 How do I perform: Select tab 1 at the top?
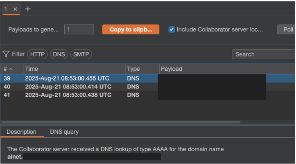pyautogui.click(x=6, y=9)
